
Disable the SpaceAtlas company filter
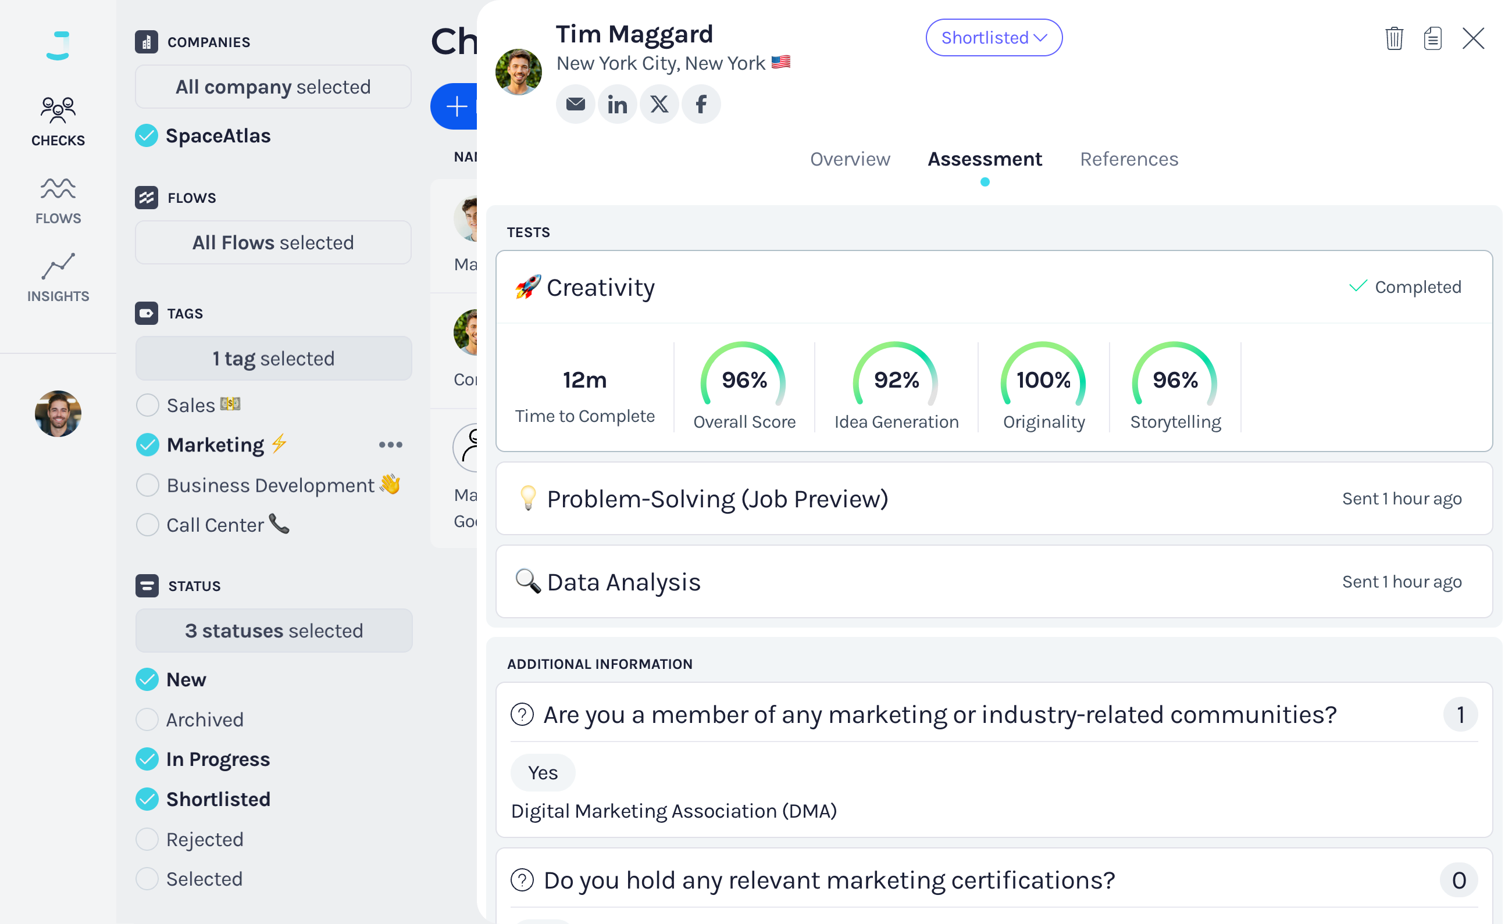click(147, 135)
